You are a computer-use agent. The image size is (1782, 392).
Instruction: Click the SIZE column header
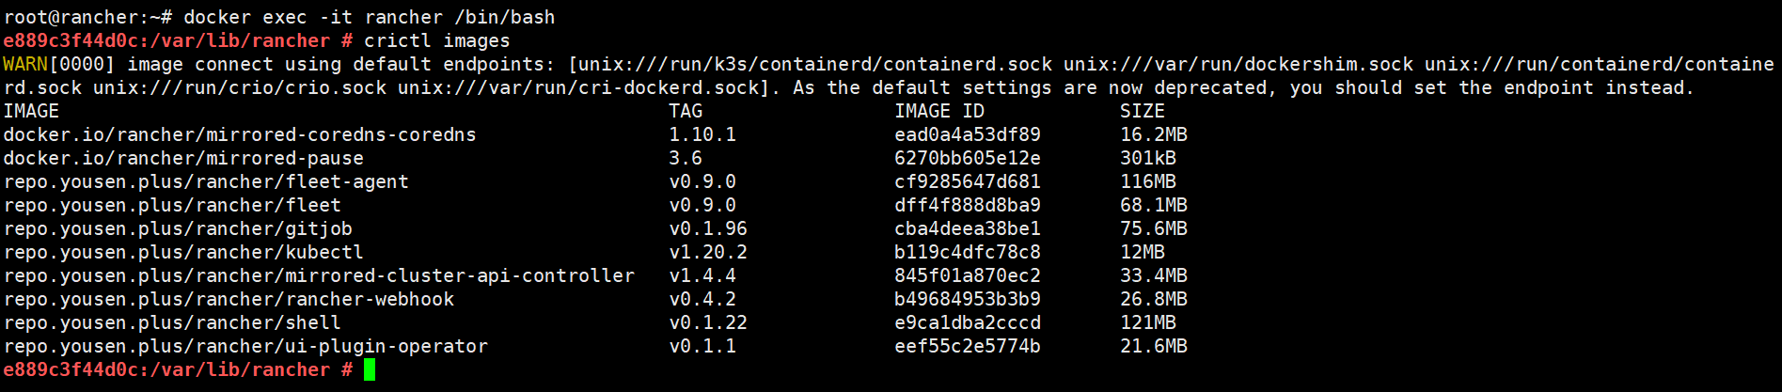point(1143,111)
